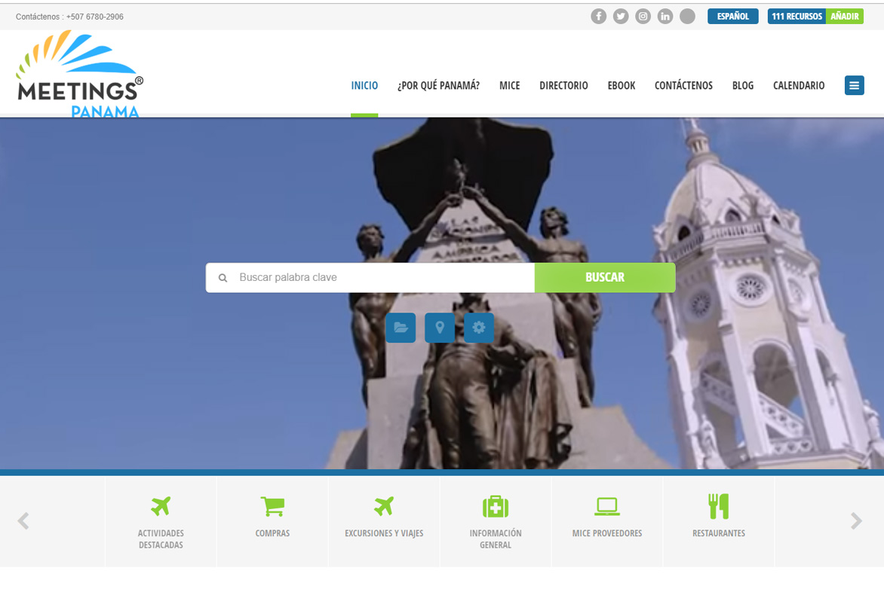Open the LinkedIn social link
884x589 pixels.
tap(665, 17)
